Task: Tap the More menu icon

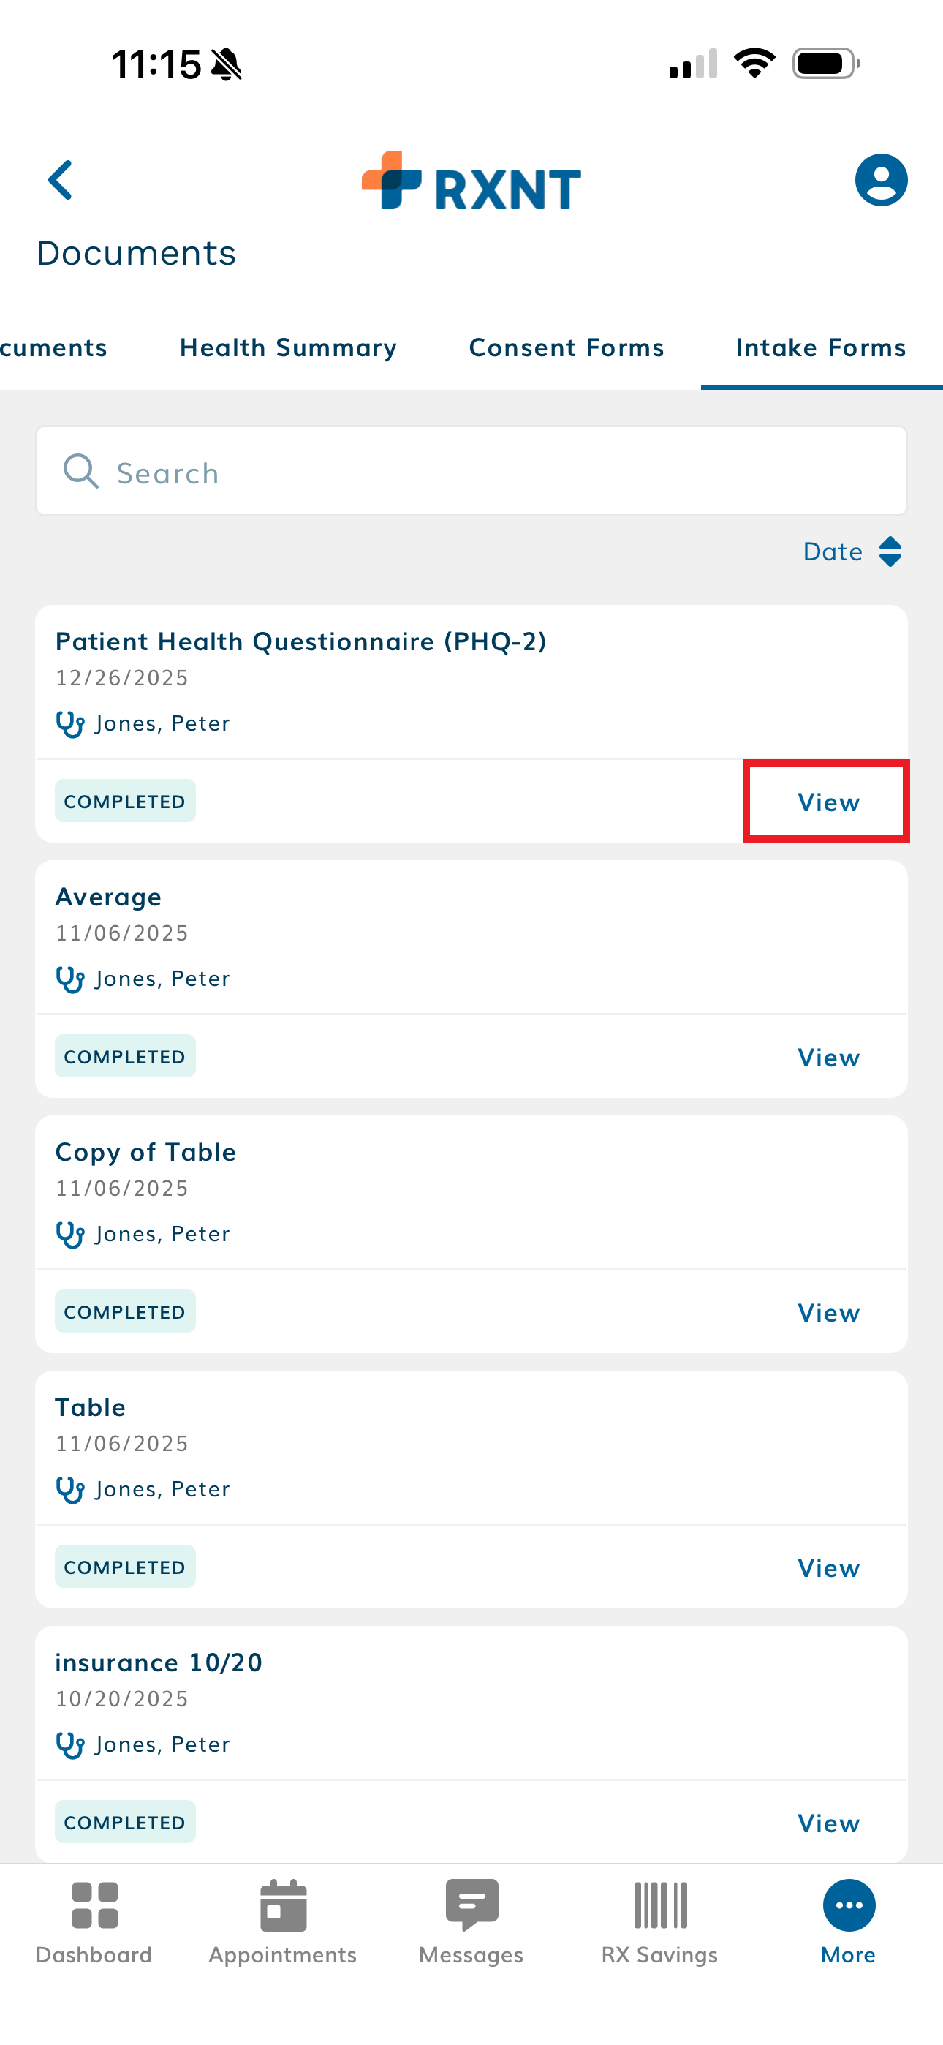Action: 849,1905
